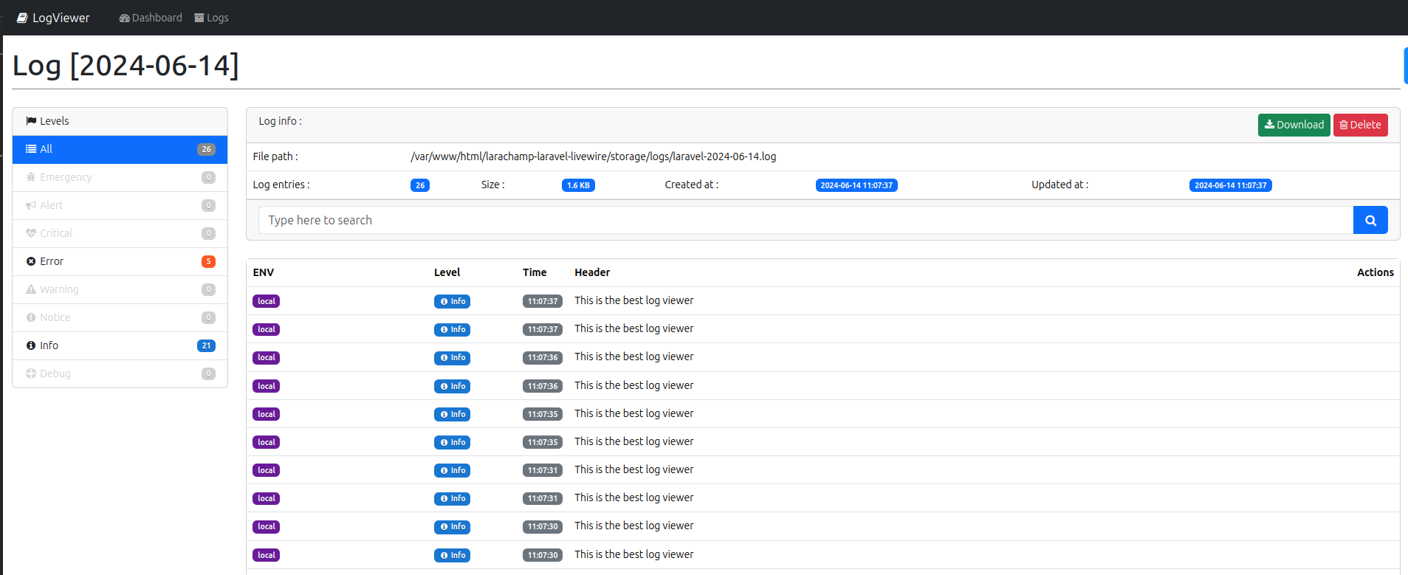Click the Critical heartbeat icon
The height and width of the screenshot is (575, 1408).
click(31, 233)
